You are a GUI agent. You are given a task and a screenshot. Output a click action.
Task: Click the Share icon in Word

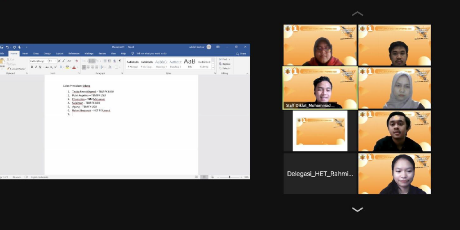pos(242,53)
